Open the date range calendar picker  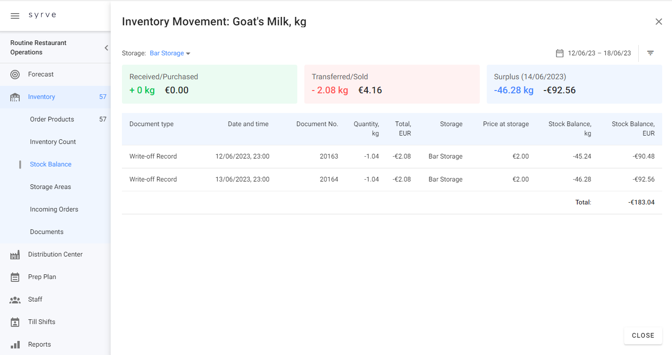point(559,53)
